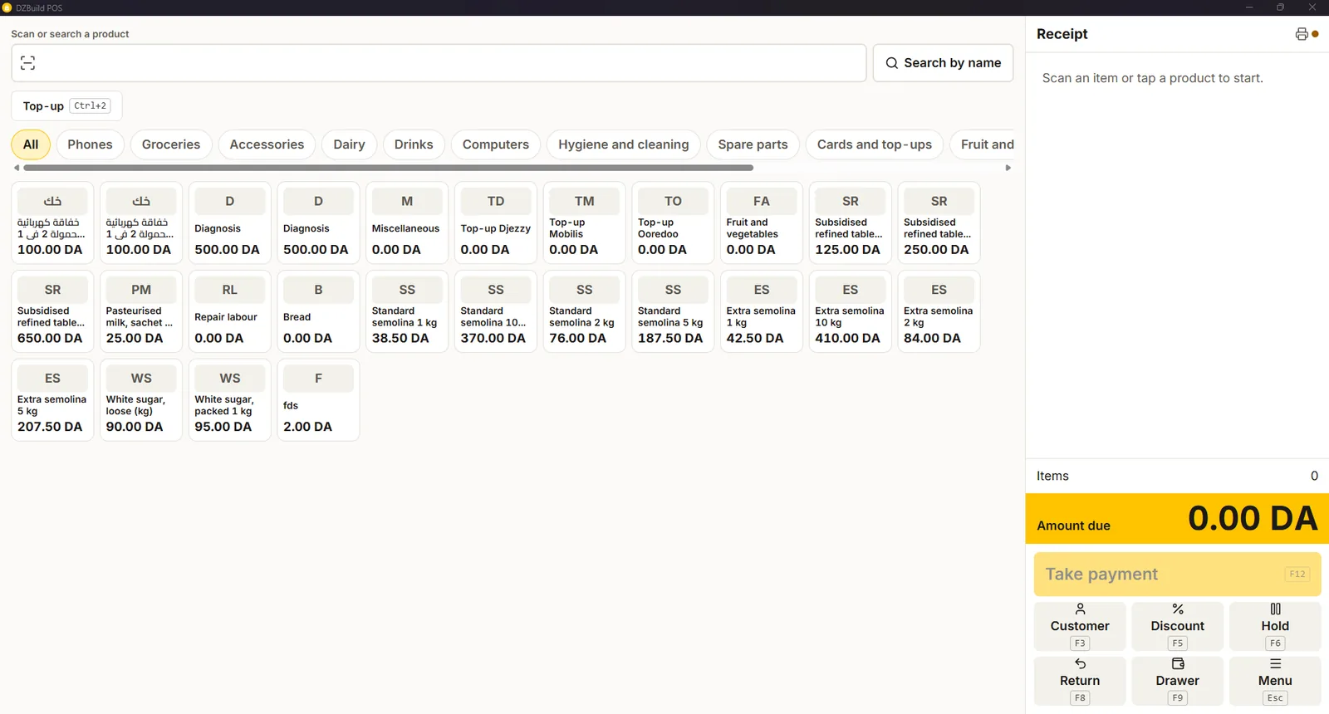Add White sugar, loose (kg) tile
The height and width of the screenshot is (714, 1329).
click(x=141, y=400)
